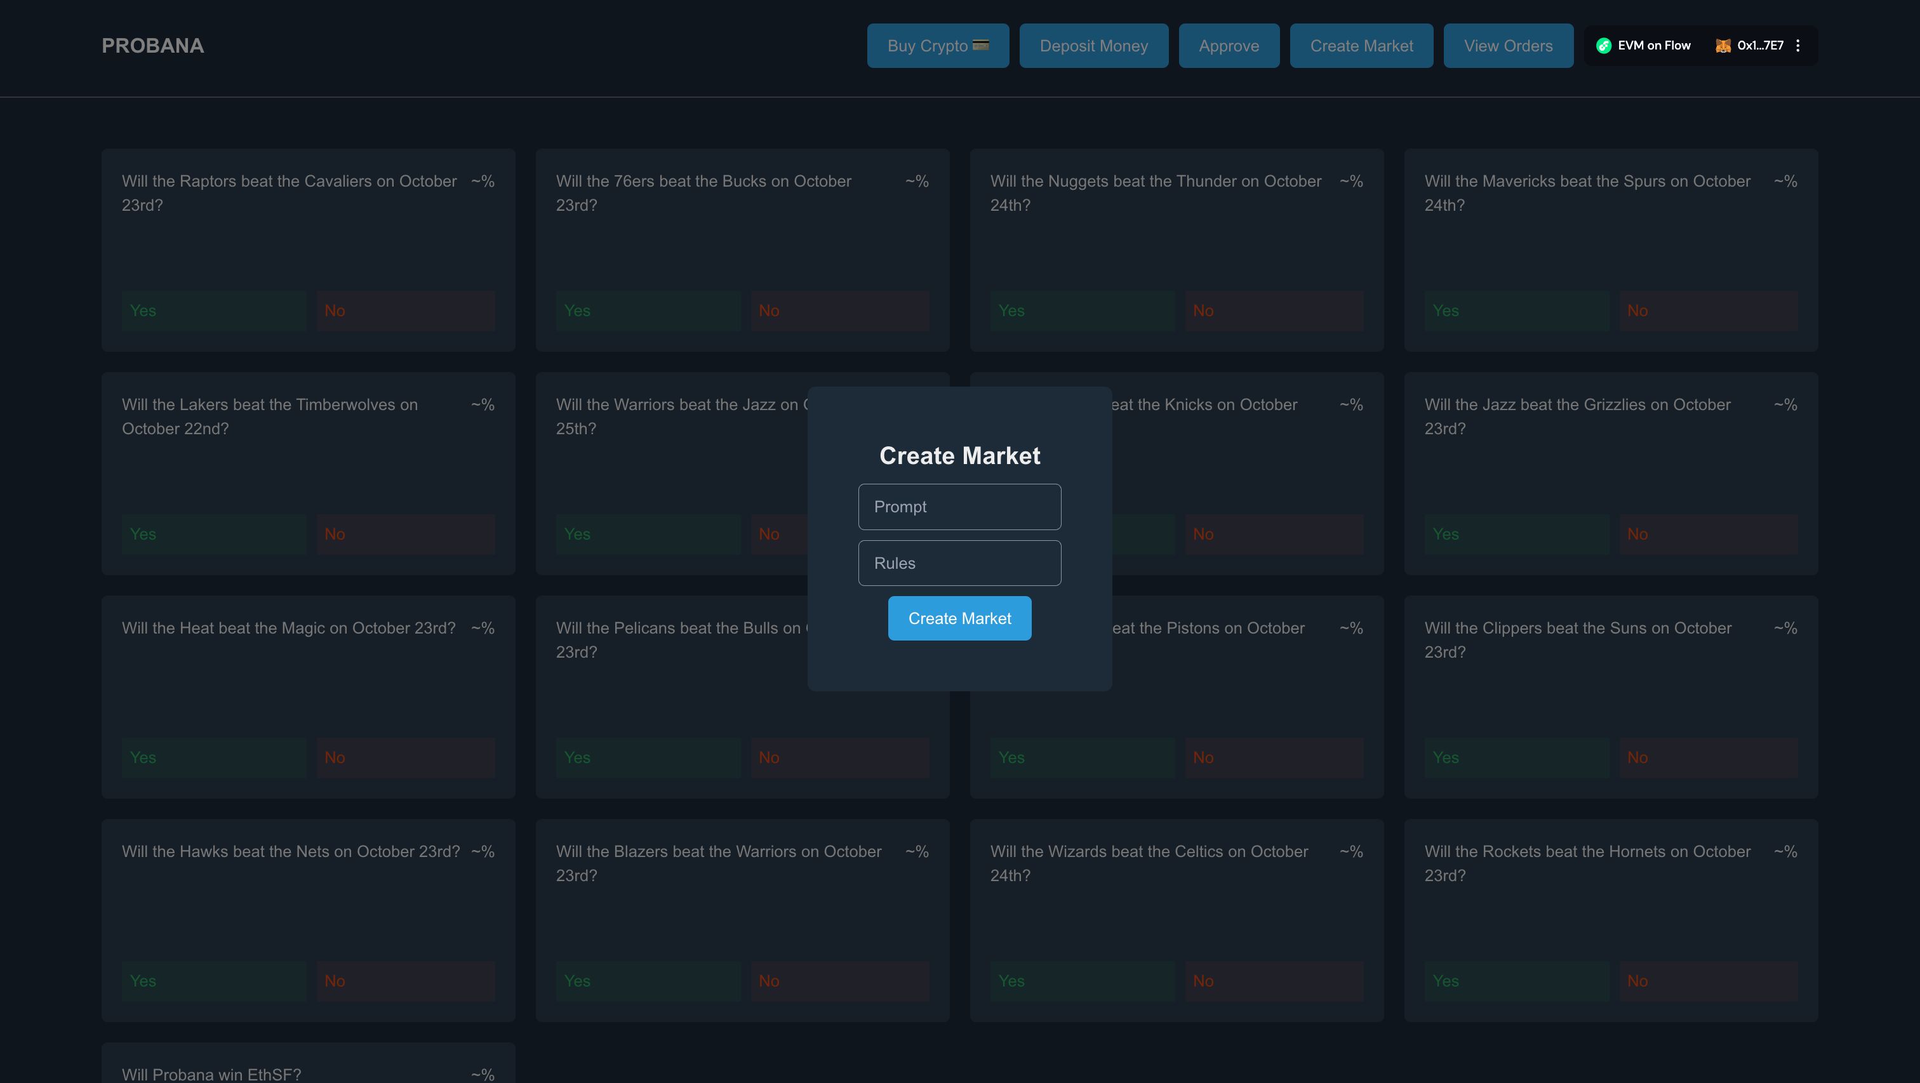The width and height of the screenshot is (1920, 1083).
Task: Click Yes on Rockets vs Hornets market
Action: coord(1517,981)
